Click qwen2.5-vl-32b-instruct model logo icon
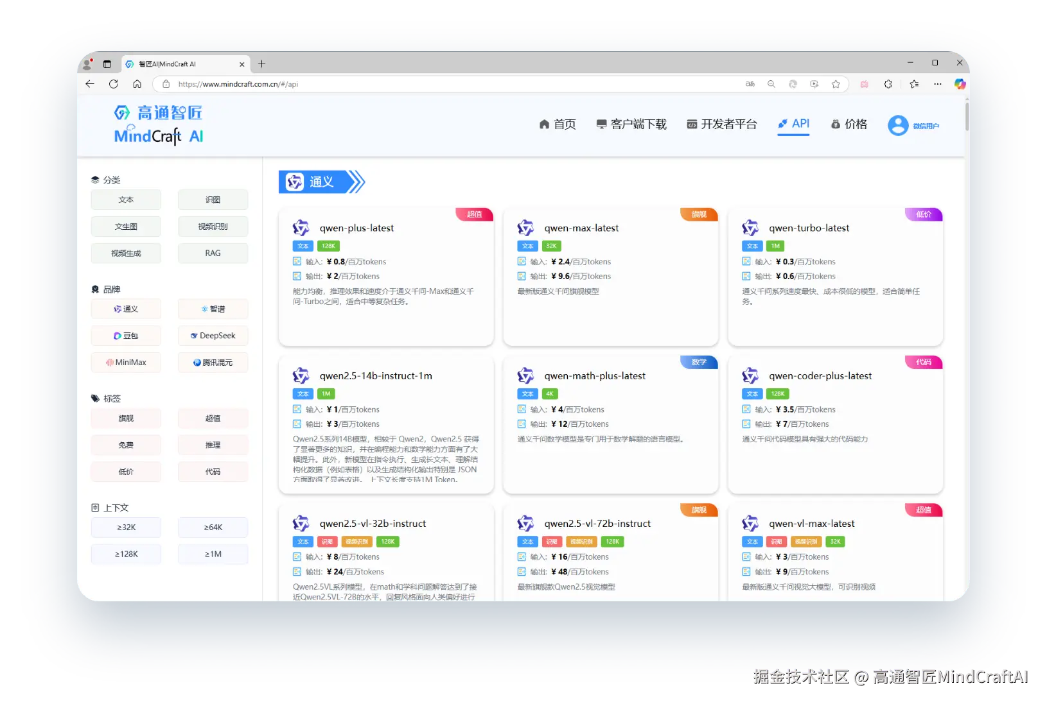Image resolution: width=1047 pixels, height=704 pixels. coord(301,523)
